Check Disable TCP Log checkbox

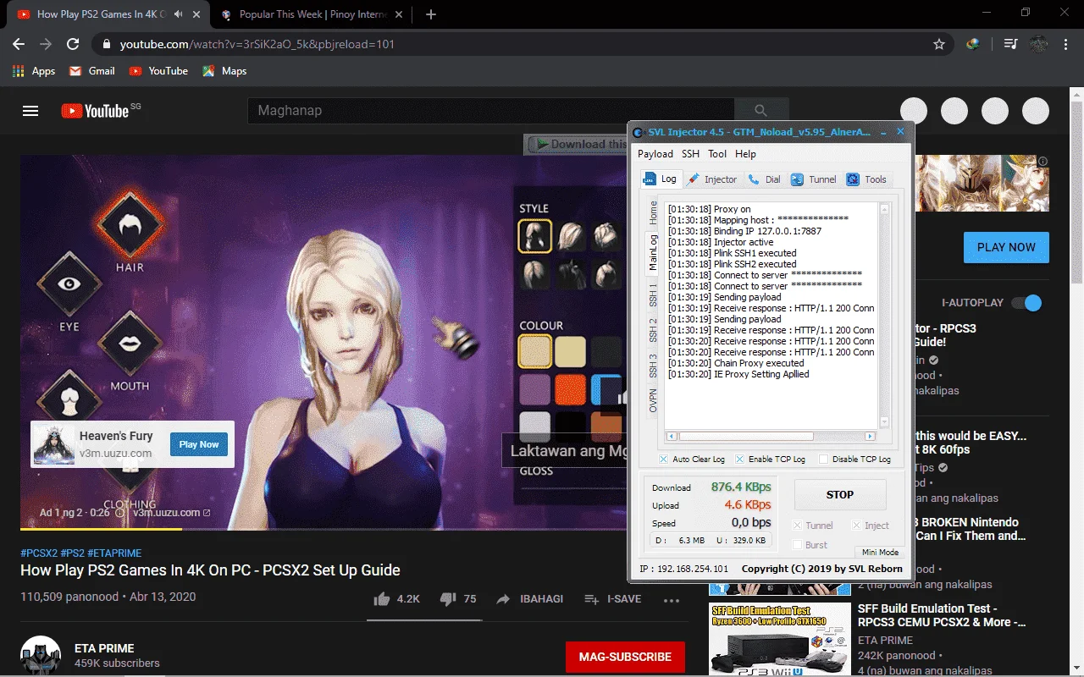click(x=823, y=459)
